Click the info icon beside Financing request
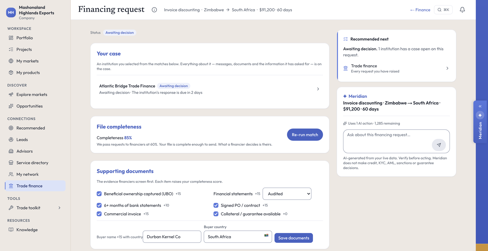 coord(154,10)
